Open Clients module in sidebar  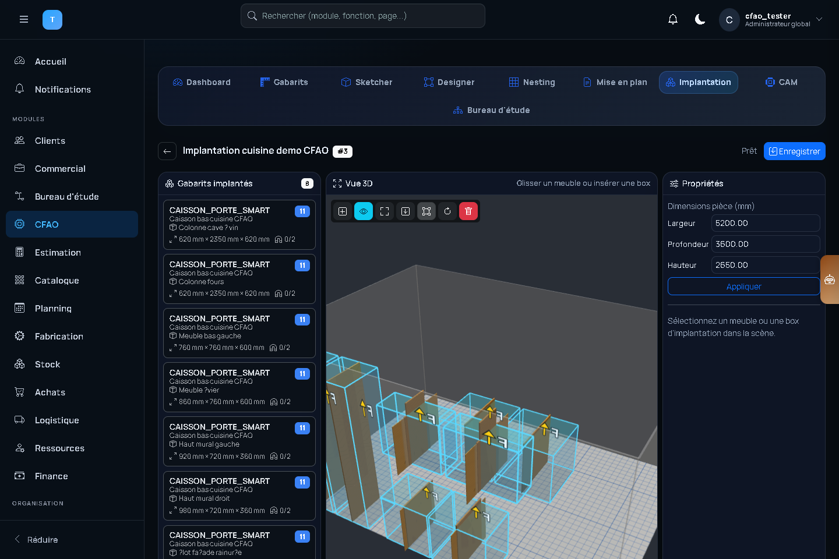tap(72, 140)
